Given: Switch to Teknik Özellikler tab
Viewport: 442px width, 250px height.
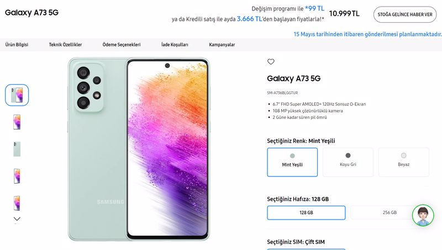Looking at the screenshot, I should 65,45.
